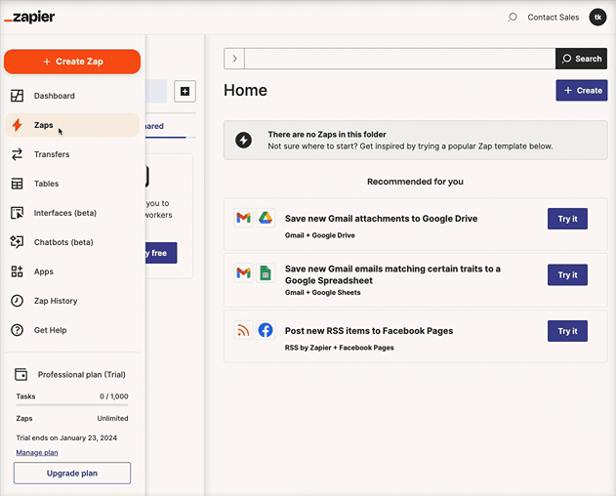
Task: Click the Google Drive icon
Action: click(266, 218)
